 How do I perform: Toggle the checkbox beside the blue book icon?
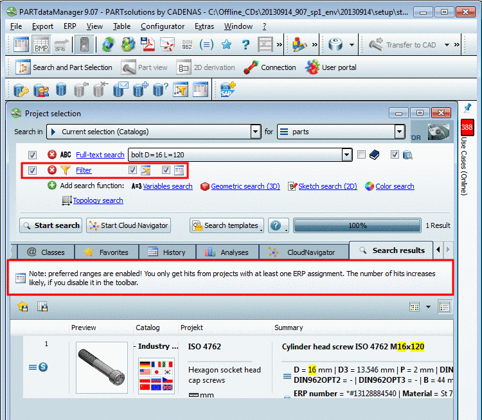coord(361,154)
